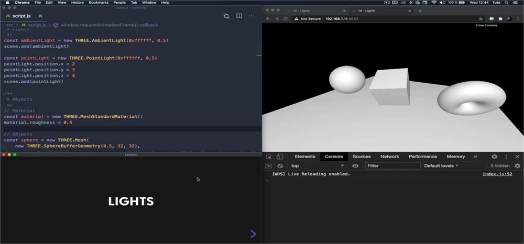Open the Memory DevTools tab
The width and height of the screenshot is (524, 244).
point(456,157)
